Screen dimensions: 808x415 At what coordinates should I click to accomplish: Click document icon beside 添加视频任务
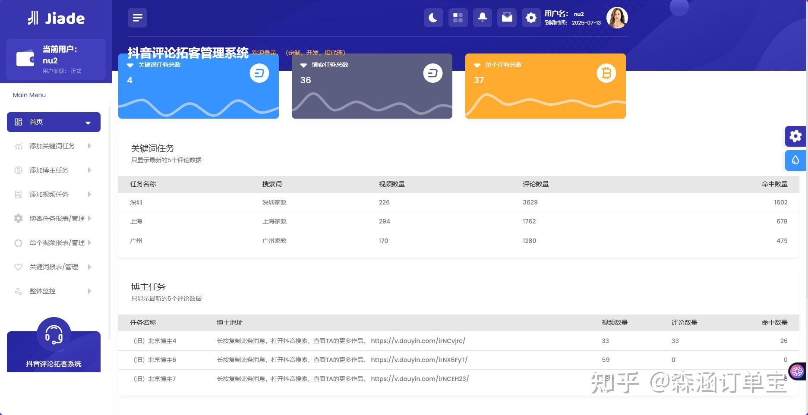click(x=18, y=195)
